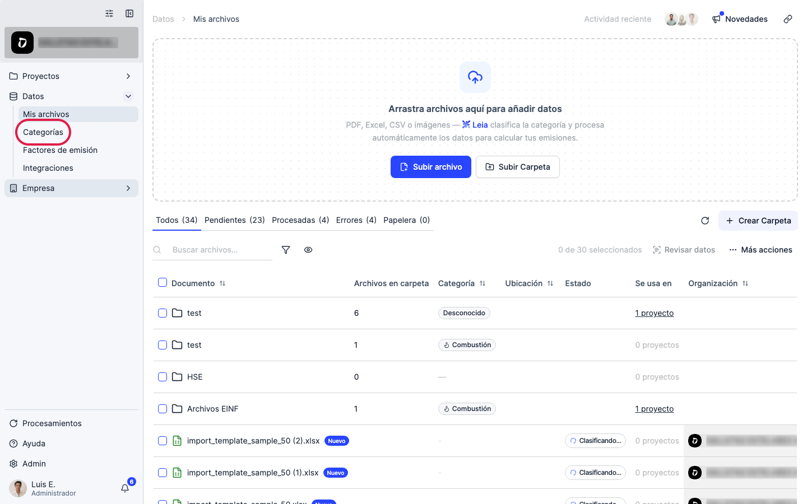Switch to the Procesadas (4) tab

[x=300, y=220]
